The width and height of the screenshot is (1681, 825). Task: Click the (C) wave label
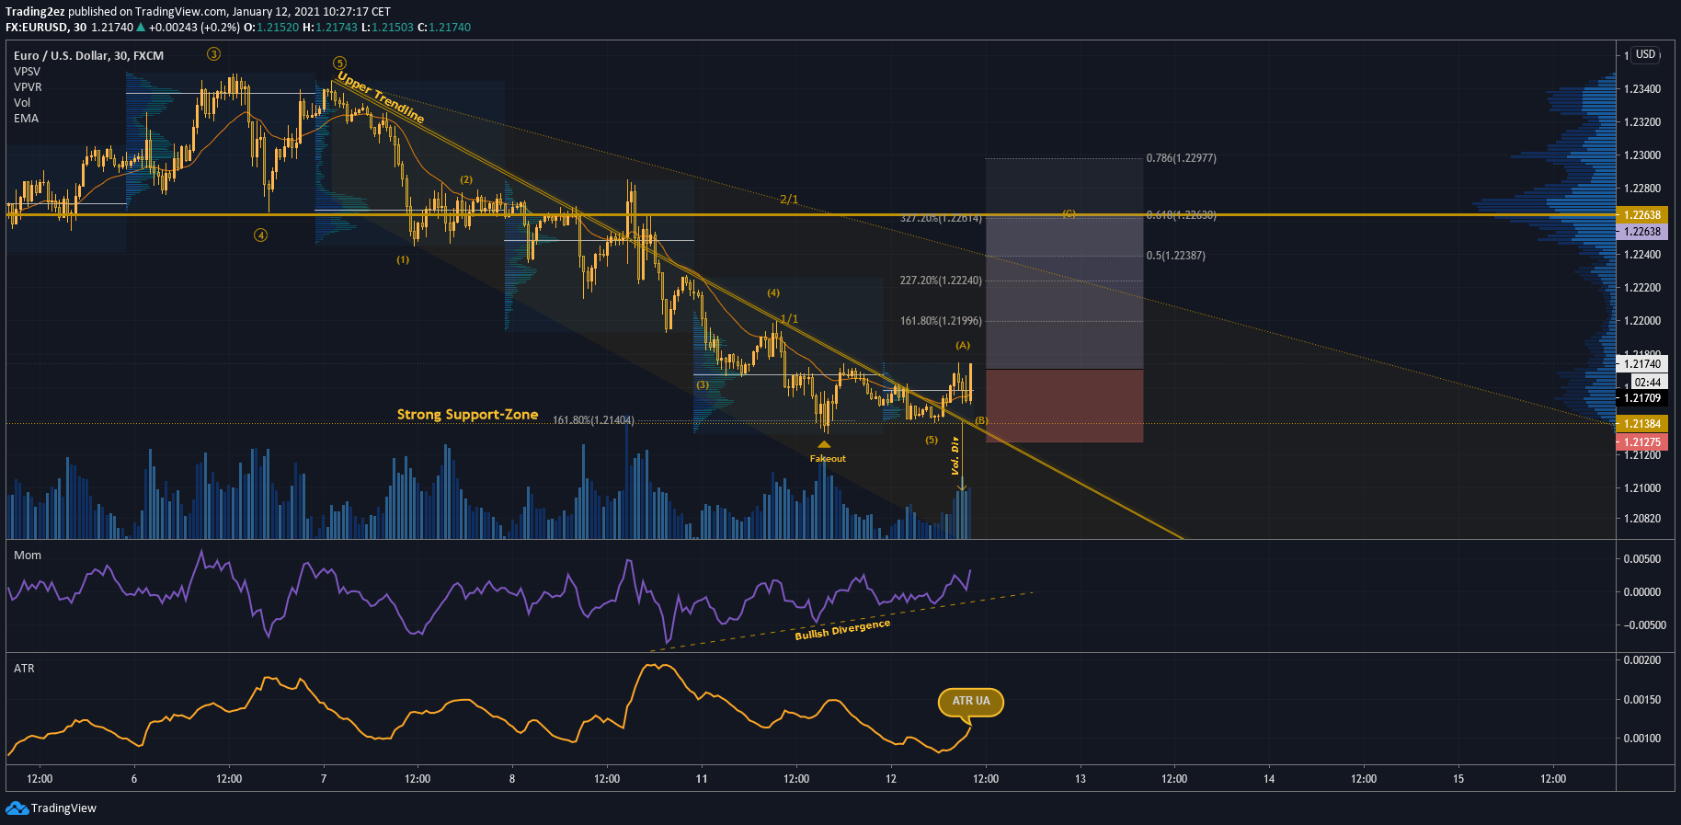(1069, 213)
